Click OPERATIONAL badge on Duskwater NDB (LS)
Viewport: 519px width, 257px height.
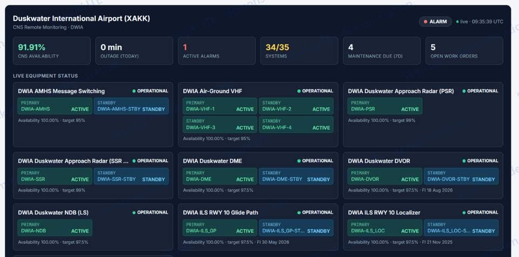(x=150, y=213)
